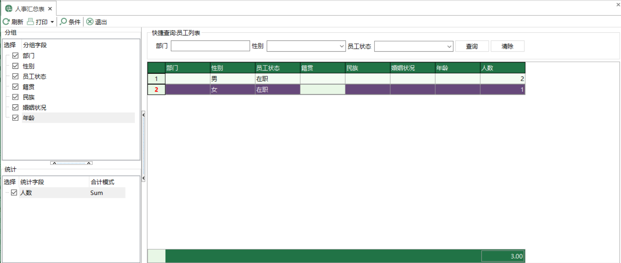Click the 年龄 column header
The width and height of the screenshot is (621, 263).
click(x=458, y=68)
